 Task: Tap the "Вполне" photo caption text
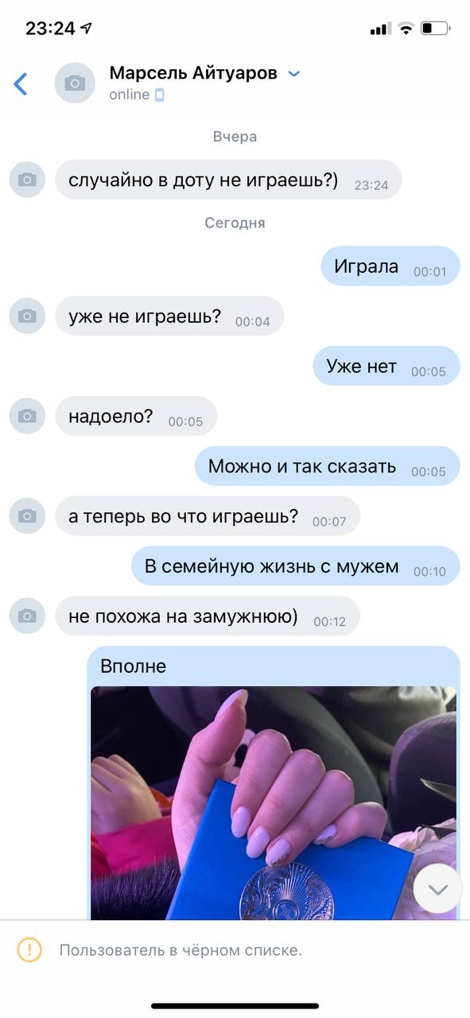click(134, 666)
